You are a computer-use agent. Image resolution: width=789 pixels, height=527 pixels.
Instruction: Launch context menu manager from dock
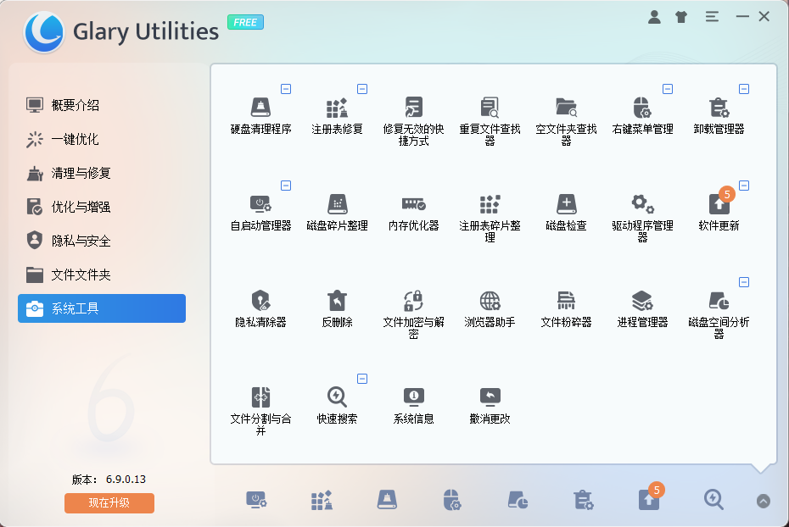click(452, 500)
